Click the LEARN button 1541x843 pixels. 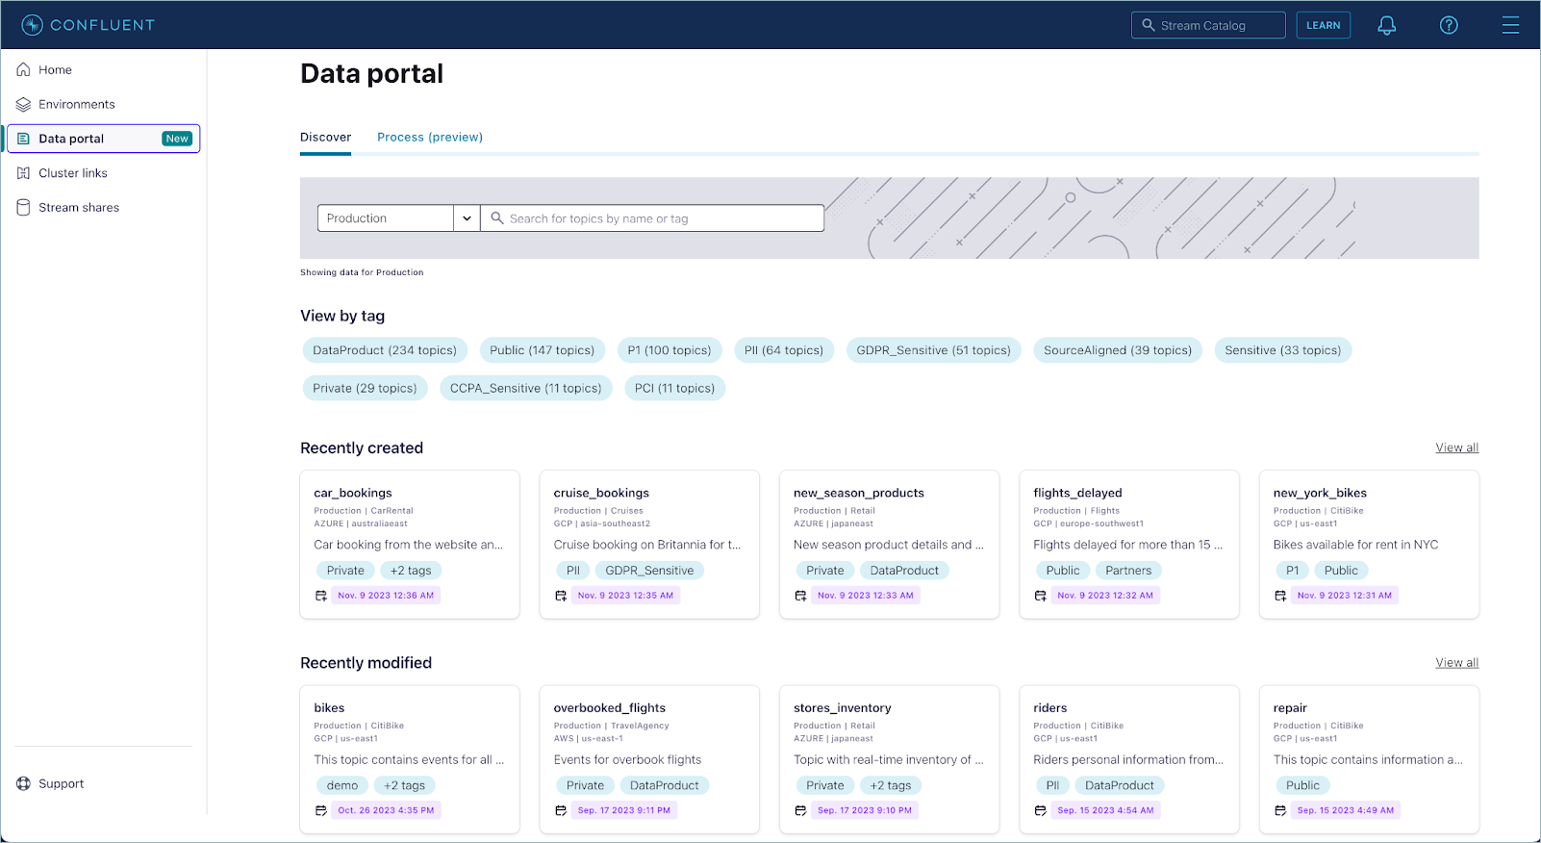(x=1323, y=25)
